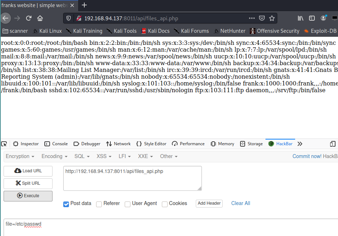This screenshot has width=338, height=236.
Task: Switch to the Storage tab
Action: pos(251,144)
